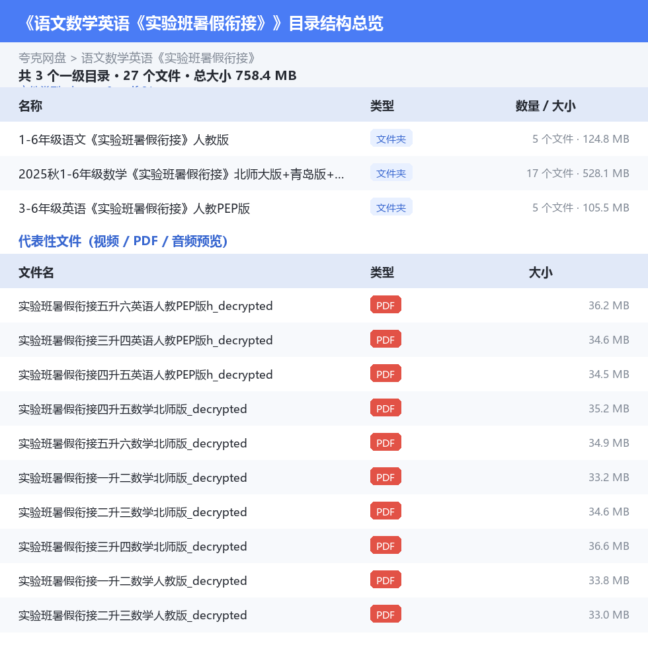Open file 实验班暑假衔接二升三数学北师版_decrypted
Image resolution: width=648 pixels, height=653 pixels.
(x=132, y=512)
